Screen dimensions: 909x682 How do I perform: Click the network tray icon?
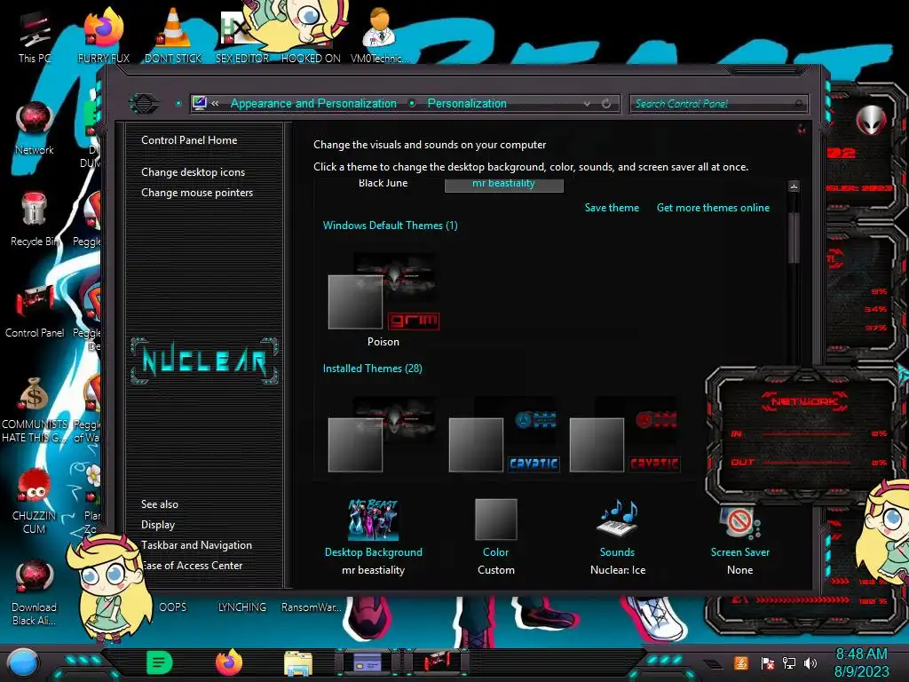point(789,662)
